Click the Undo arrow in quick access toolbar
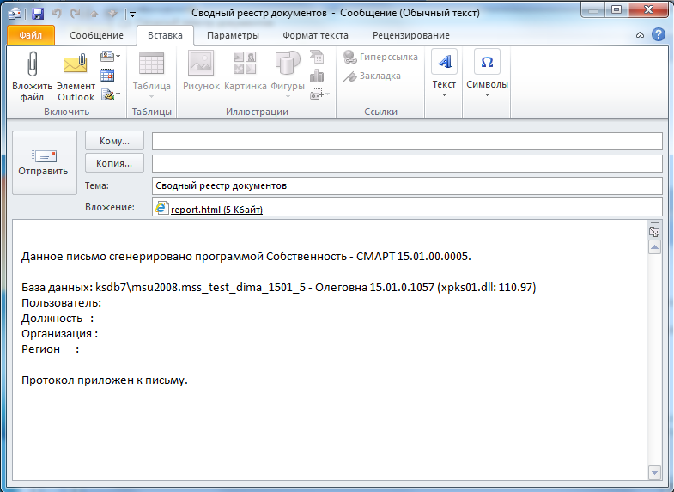 [x=57, y=14]
